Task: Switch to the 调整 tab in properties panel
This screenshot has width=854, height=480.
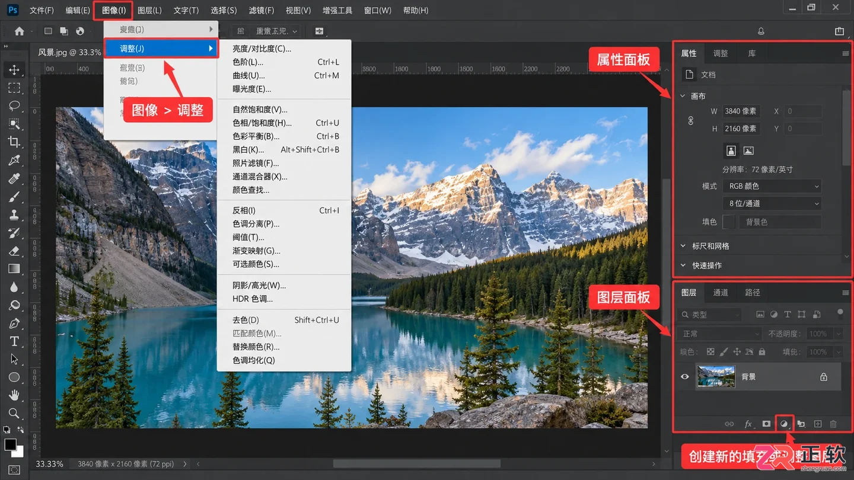Action: click(x=721, y=53)
